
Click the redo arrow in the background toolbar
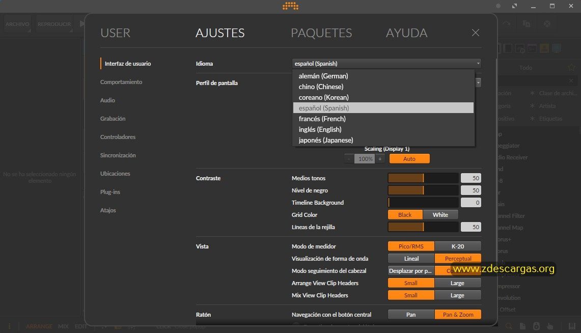point(507,24)
